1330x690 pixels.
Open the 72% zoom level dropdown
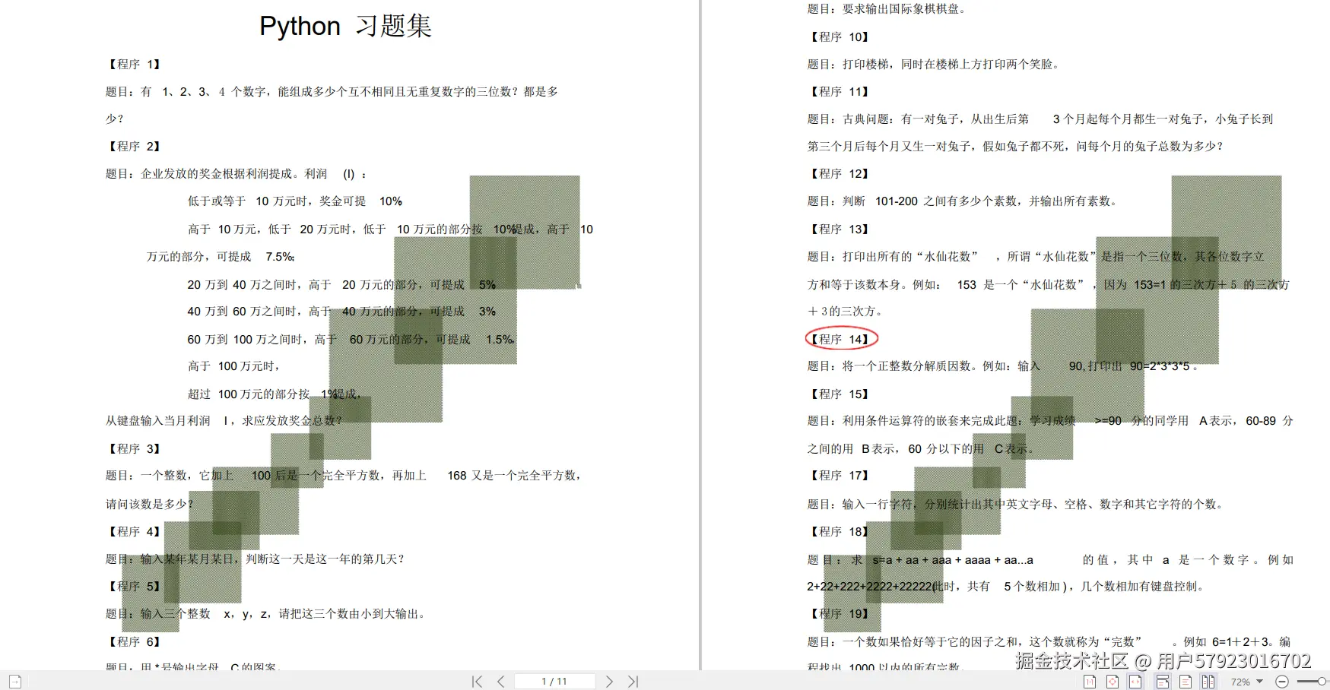(1242, 682)
